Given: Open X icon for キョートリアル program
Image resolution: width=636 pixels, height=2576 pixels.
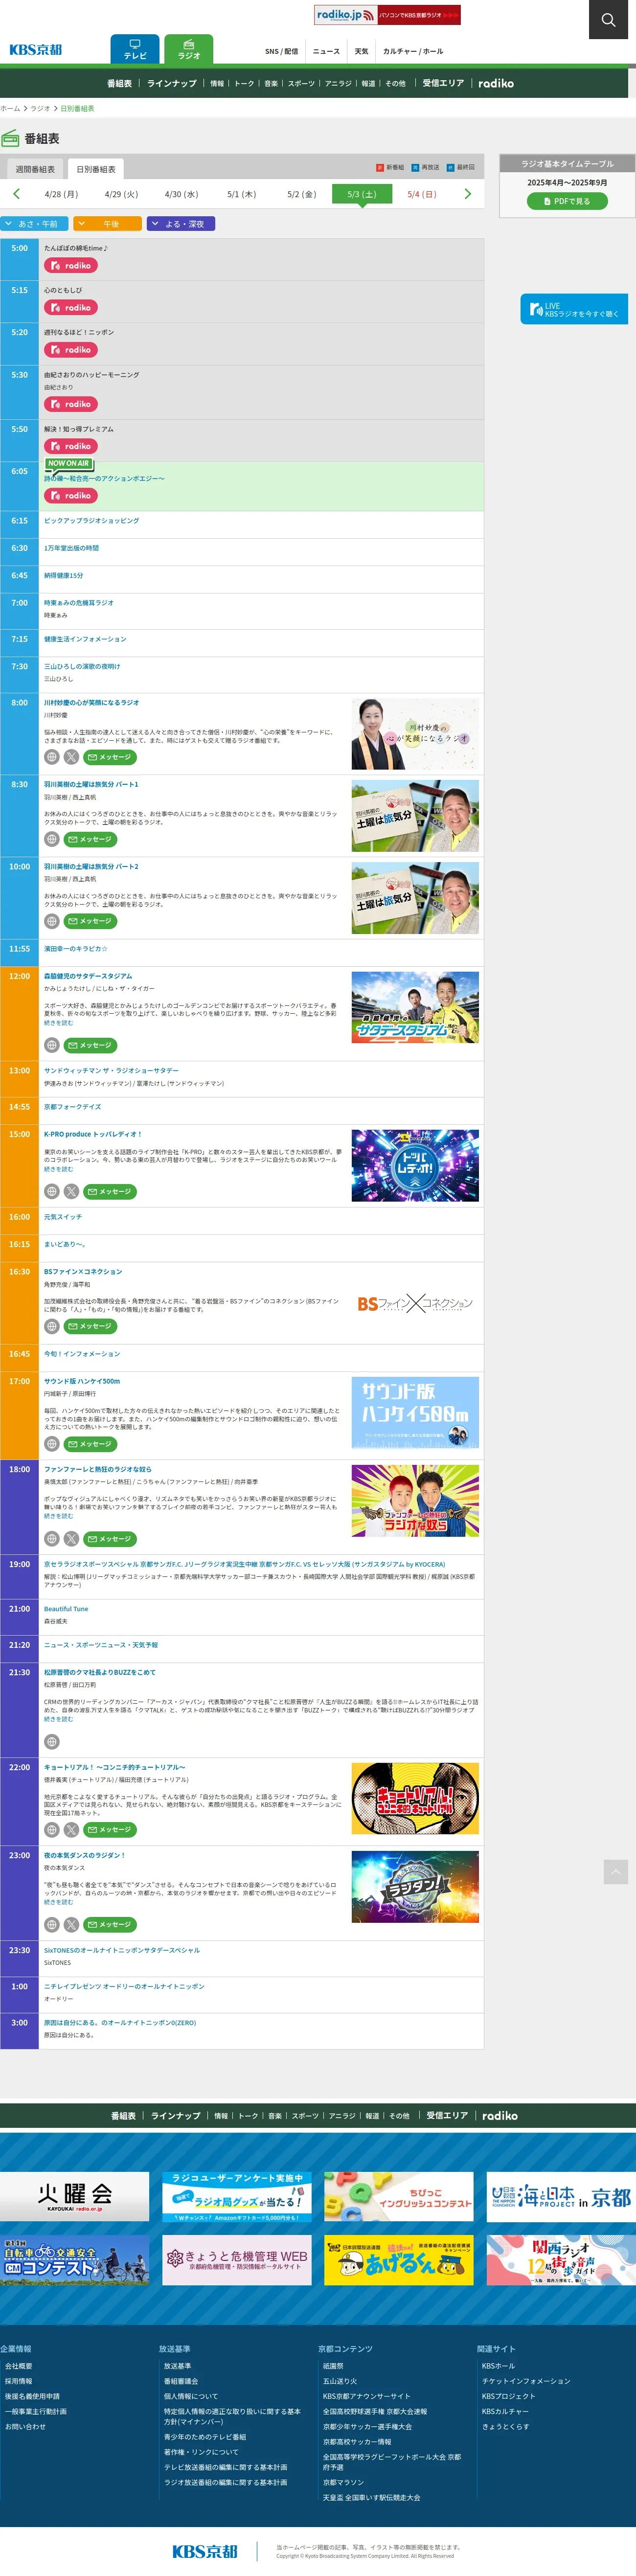Looking at the screenshot, I should [x=71, y=1829].
